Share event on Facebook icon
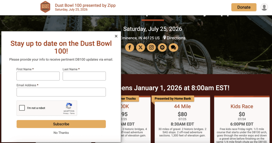This screenshot has height=143, width=272. tap(130, 47)
